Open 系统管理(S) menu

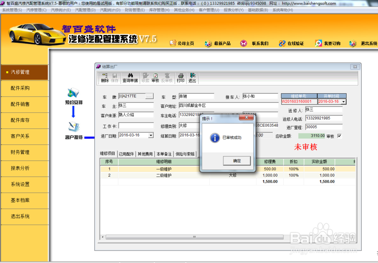point(12,10)
